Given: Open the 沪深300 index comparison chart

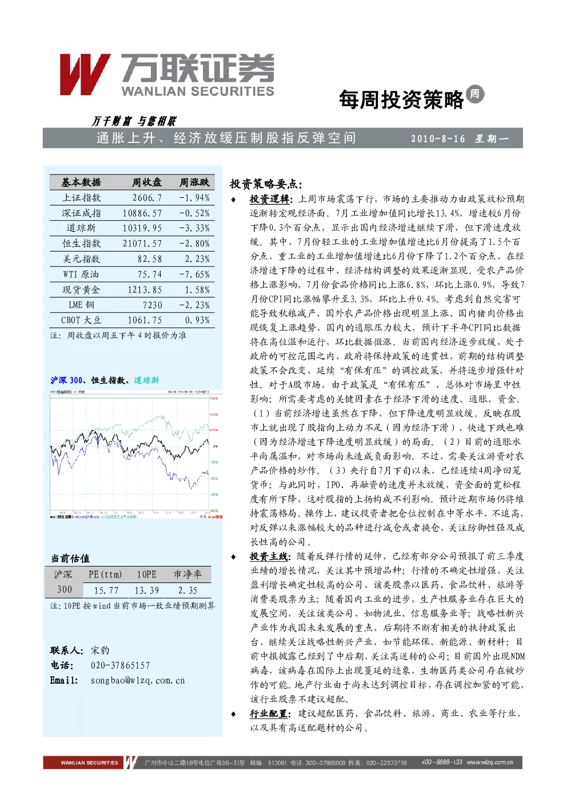Looking at the screenshot, I should point(135,454).
